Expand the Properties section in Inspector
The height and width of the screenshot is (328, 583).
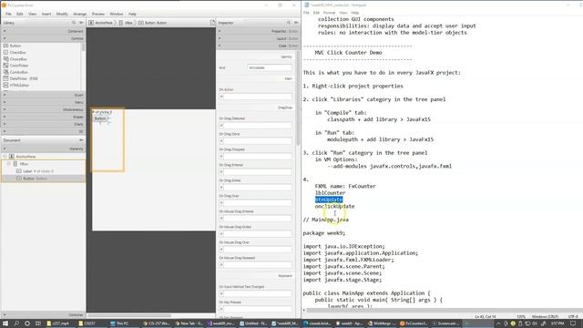[258, 31]
